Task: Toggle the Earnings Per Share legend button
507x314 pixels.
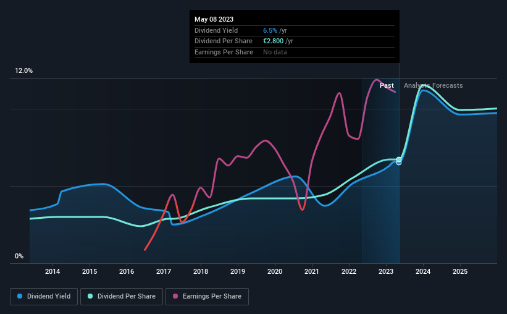Action: (207, 297)
